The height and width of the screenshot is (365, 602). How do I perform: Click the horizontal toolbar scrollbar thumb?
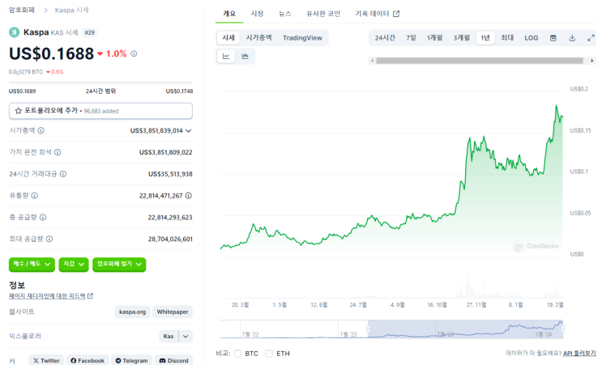pyautogui.click(x=480, y=61)
